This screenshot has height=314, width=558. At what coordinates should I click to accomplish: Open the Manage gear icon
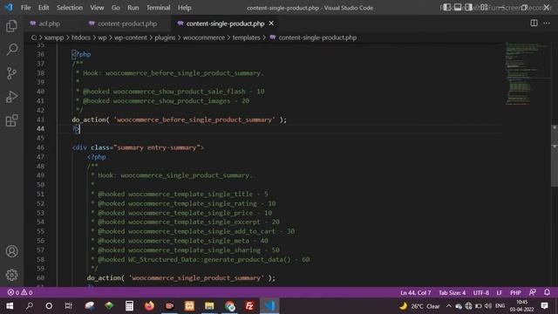tap(11, 275)
